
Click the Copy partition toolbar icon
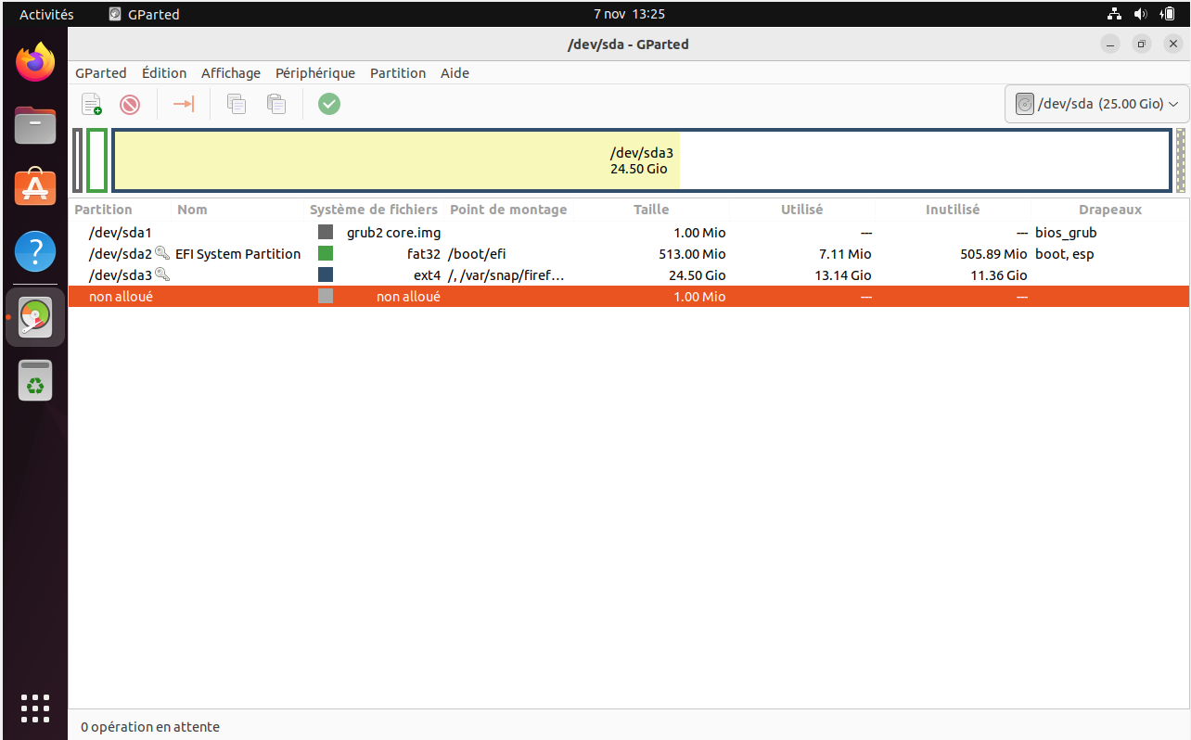pos(237,104)
